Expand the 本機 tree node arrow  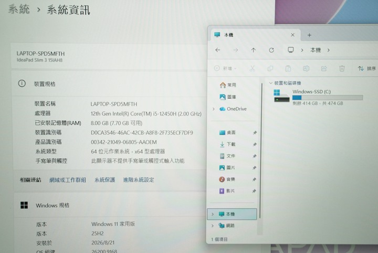tap(213, 214)
